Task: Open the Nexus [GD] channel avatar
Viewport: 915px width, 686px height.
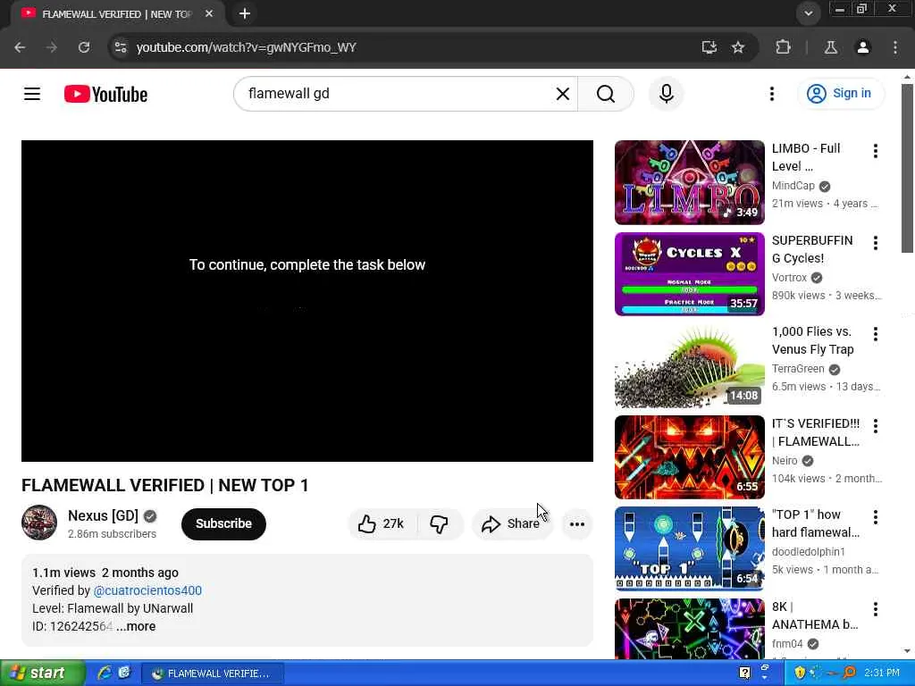Action: tap(39, 523)
